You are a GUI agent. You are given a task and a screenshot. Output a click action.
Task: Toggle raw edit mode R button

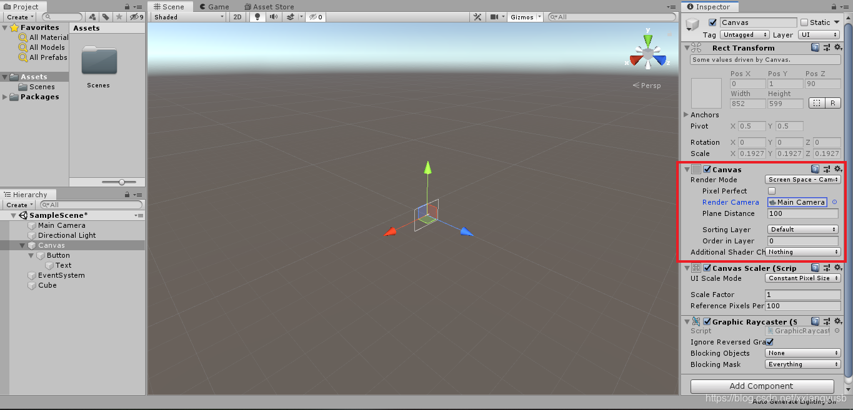(833, 103)
